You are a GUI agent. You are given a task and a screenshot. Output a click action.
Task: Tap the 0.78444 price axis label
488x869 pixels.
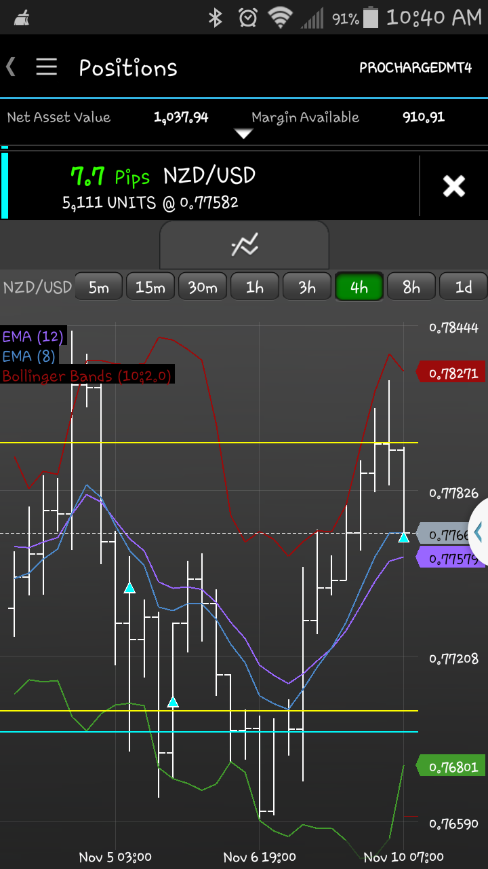[x=453, y=328]
